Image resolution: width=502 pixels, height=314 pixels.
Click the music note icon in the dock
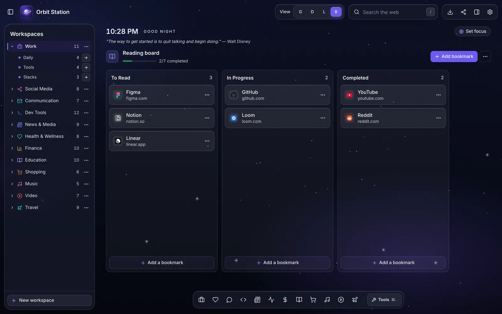click(327, 300)
